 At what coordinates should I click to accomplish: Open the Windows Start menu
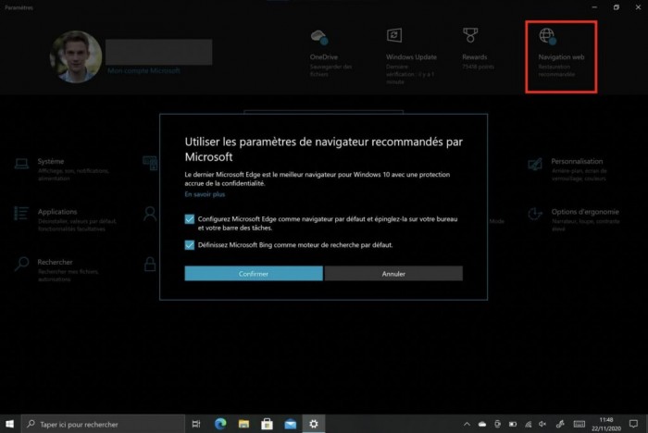[x=10, y=424]
